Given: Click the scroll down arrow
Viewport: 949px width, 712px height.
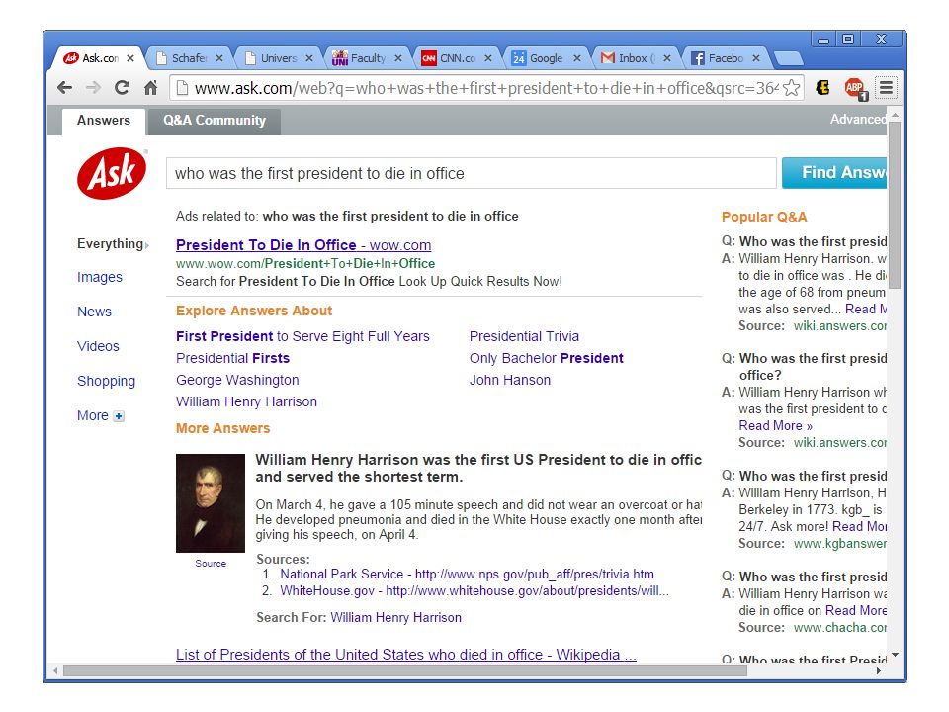Looking at the screenshot, I should (895, 655).
